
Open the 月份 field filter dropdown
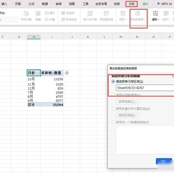pyautogui.click(x=38, y=74)
